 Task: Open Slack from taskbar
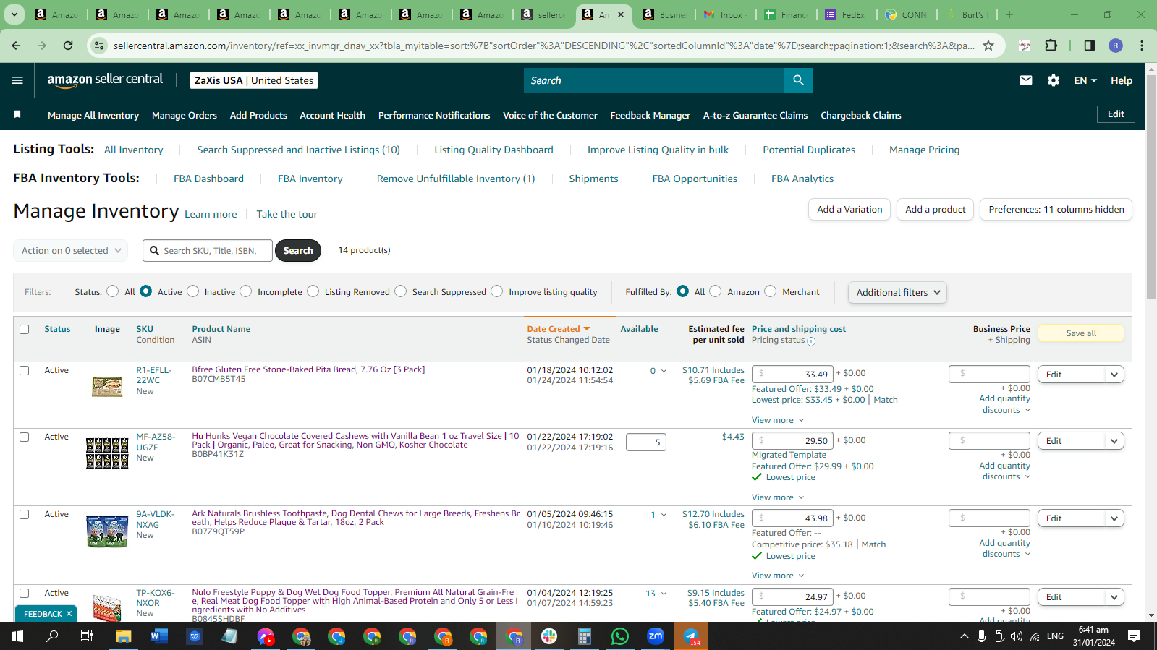click(x=549, y=636)
